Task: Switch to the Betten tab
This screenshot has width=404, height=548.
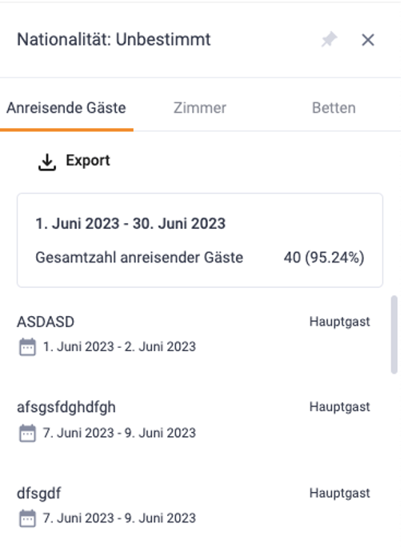Action: click(334, 108)
